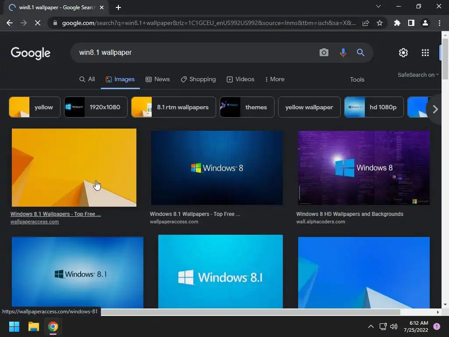Close the win8.1 wallpaper tab
Viewport: 449px width, 337px height.
tap(102, 7)
